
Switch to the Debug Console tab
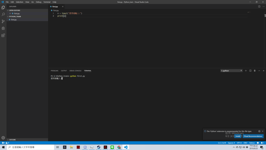[75, 71]
